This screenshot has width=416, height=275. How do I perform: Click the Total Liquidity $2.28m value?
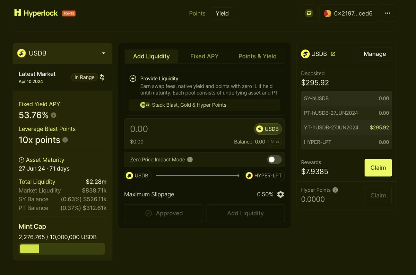(x=96, y=182)
